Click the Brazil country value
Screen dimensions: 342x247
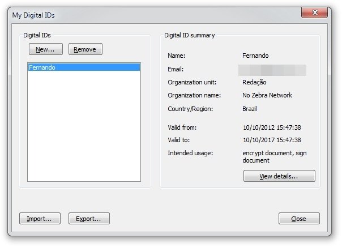(250, 109)
